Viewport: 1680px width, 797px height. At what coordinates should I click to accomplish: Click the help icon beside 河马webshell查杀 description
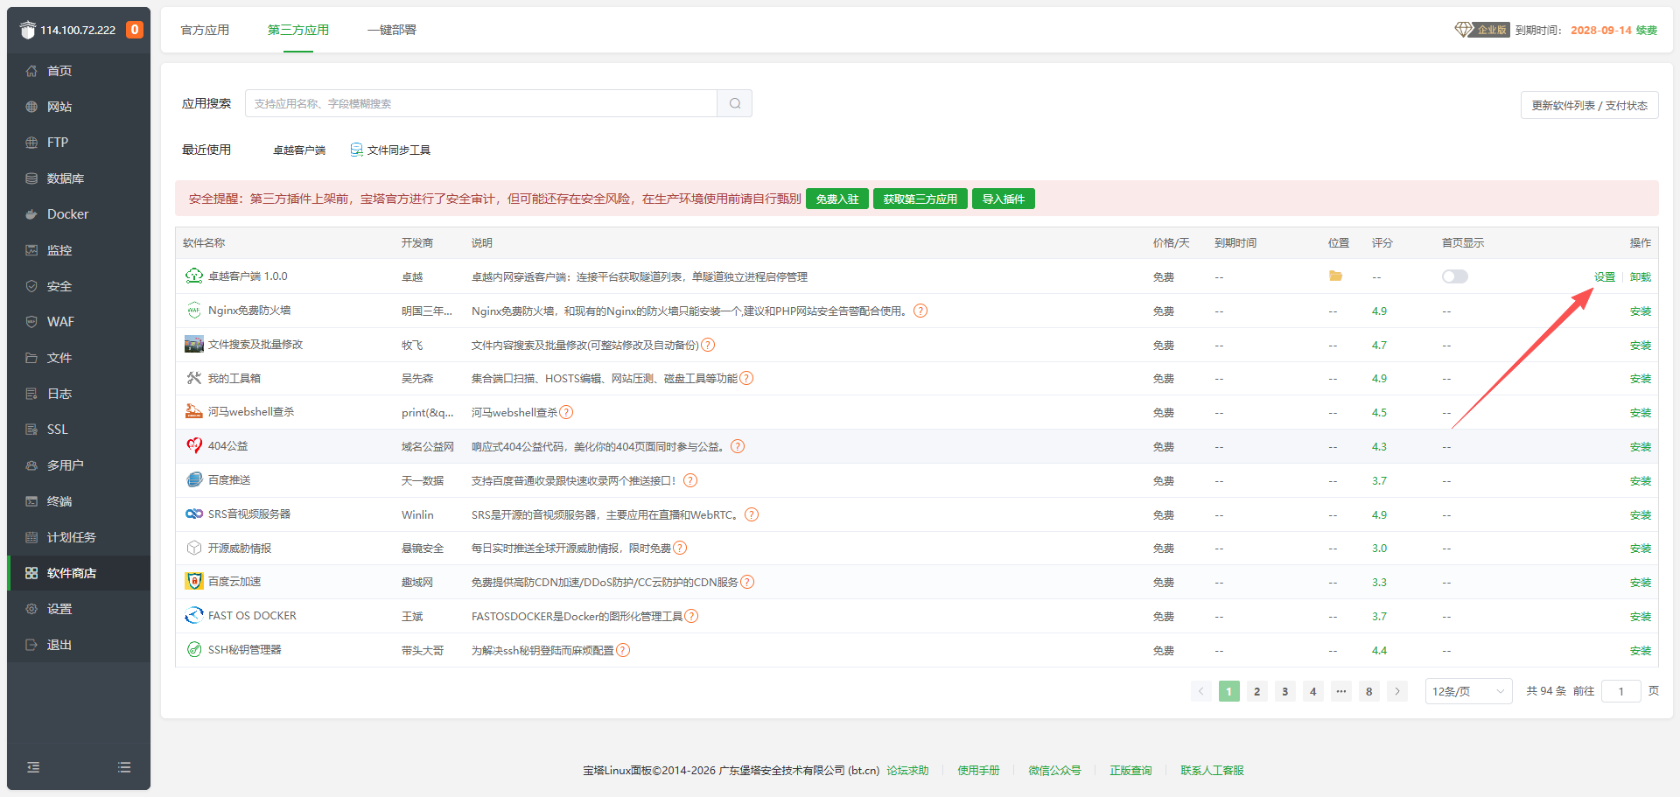tap(566, 412)
